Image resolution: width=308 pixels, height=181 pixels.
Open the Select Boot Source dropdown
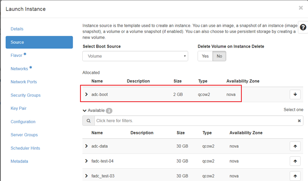136,56
